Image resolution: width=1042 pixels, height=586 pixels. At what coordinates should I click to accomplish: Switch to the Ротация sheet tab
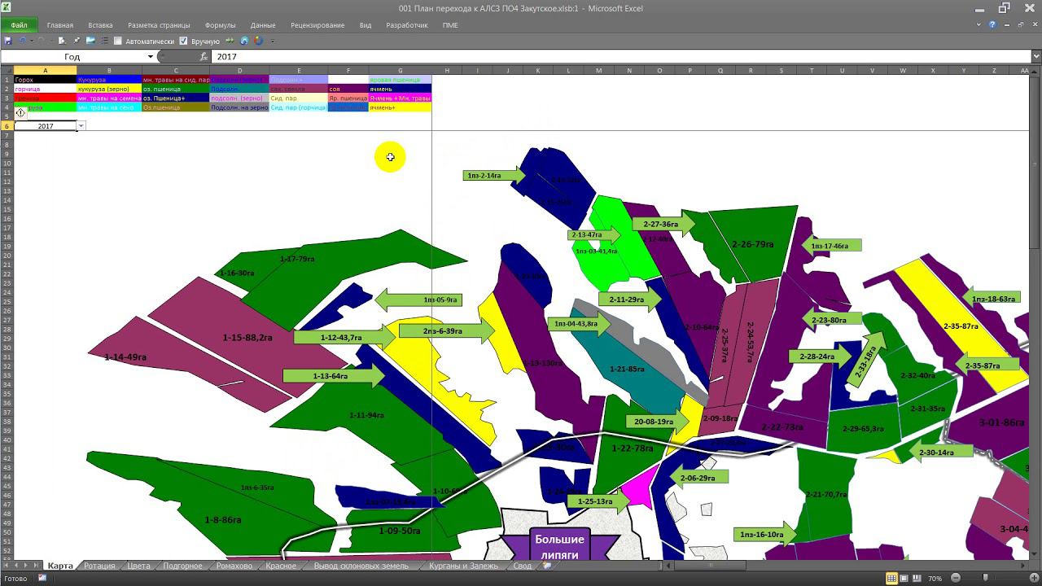(x=99, y=566)
